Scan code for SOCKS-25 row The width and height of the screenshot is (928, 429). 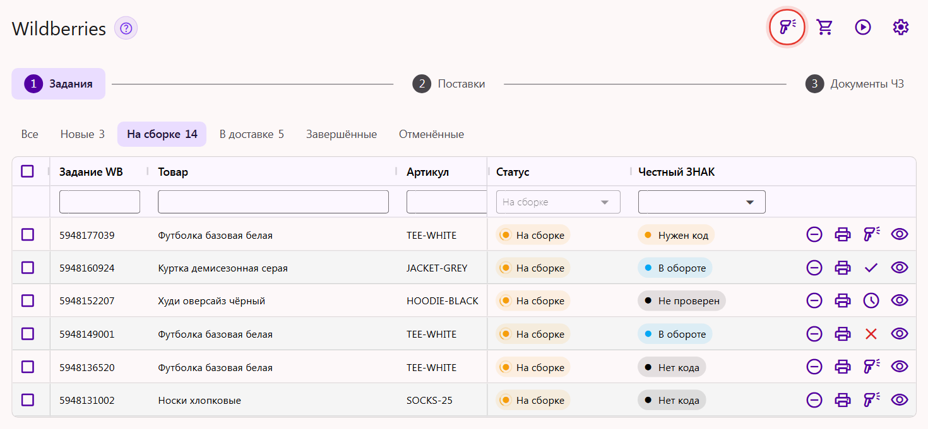click(x=871, y=400)
